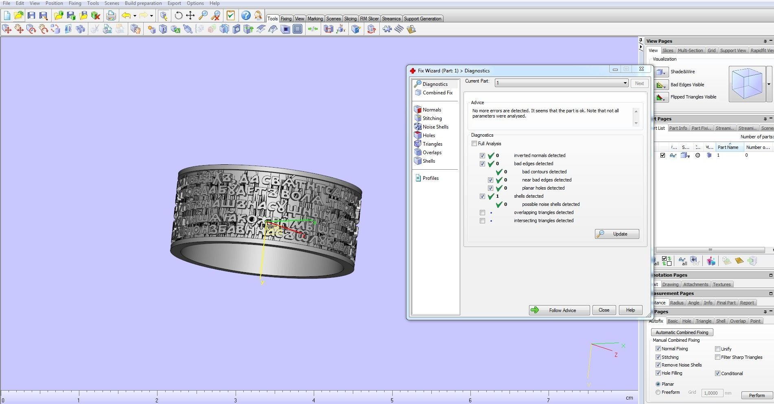Open Noise Shells page in Fix Wizard
This screenshot has height=404, width=774.
click(435, 127)
